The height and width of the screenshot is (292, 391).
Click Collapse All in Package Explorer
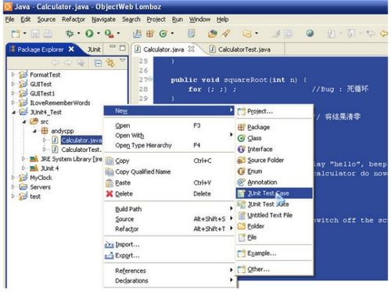pos(98,63)
